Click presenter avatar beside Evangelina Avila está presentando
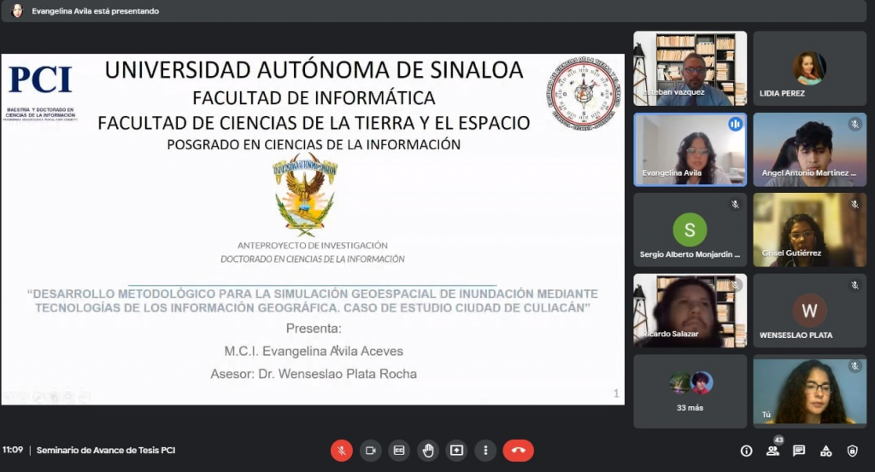 [x=17, y=10]
